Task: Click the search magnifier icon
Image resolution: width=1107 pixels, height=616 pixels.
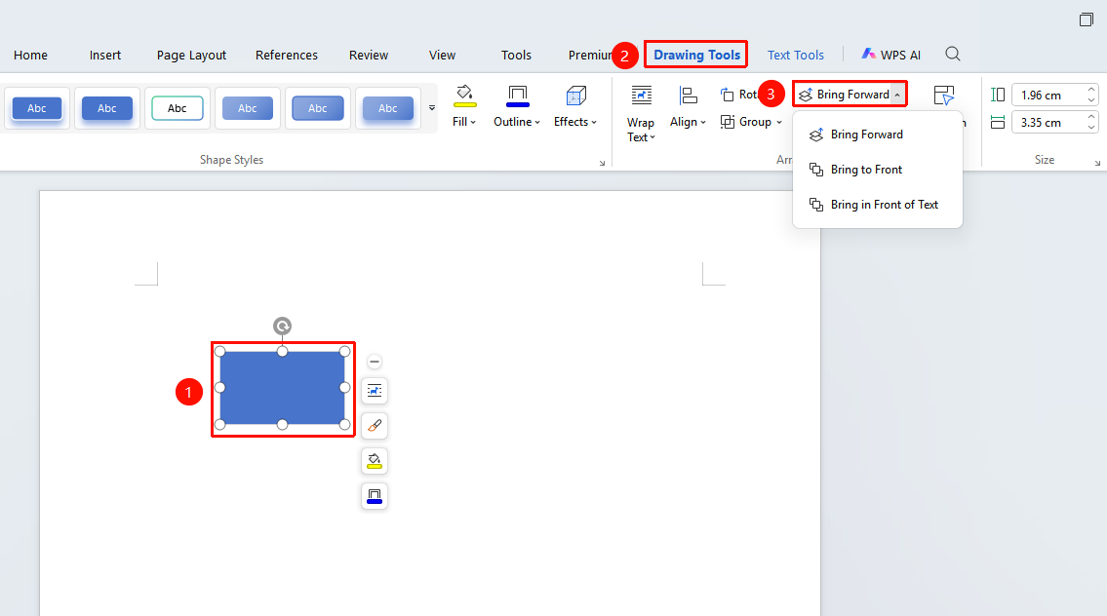Action: (952, 55)
